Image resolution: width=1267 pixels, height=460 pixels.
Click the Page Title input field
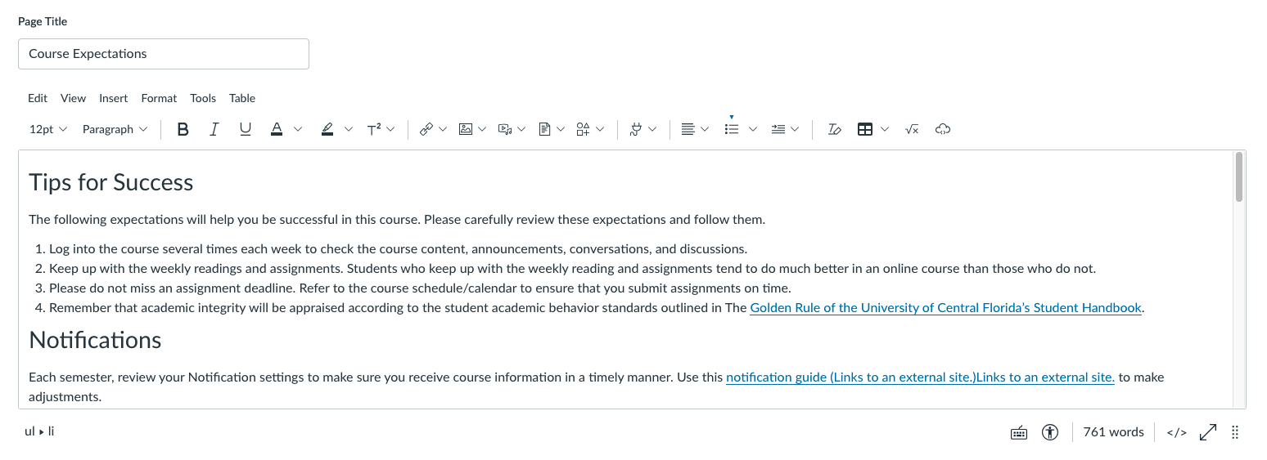tap(164, 54)
